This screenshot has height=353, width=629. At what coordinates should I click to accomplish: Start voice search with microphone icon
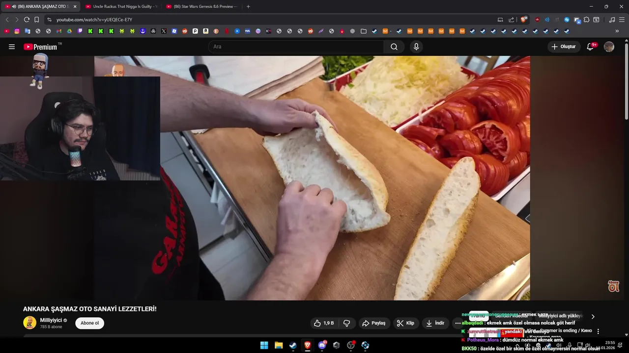coord(416,47)
